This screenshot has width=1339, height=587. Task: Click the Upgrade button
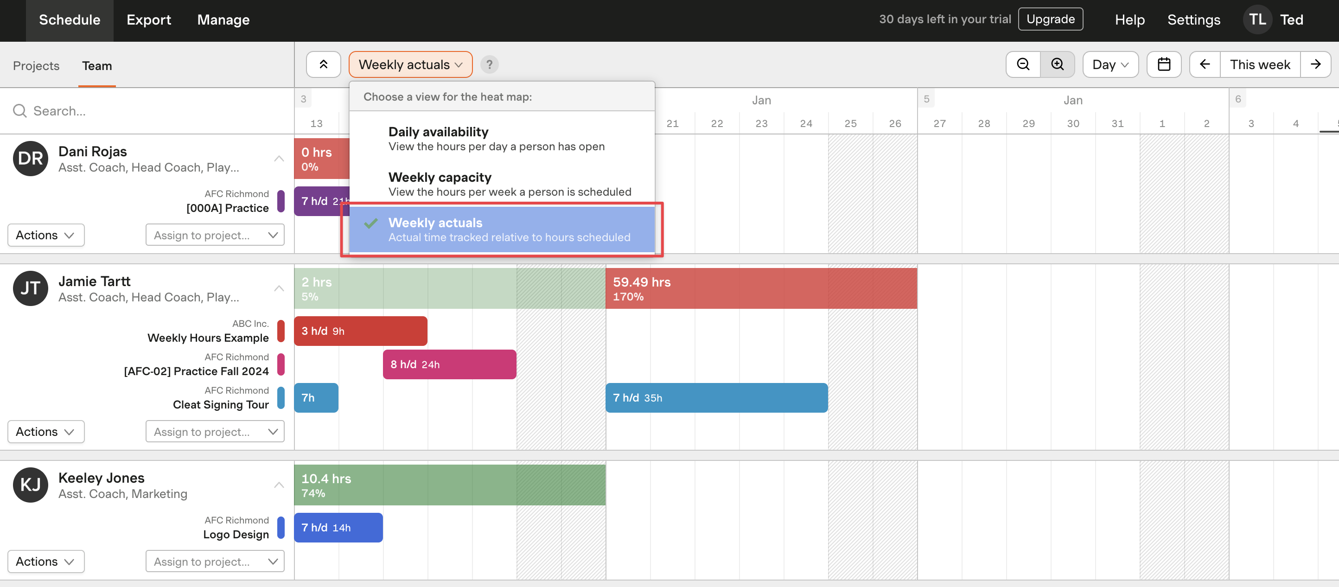click(x=1051, y=19)
